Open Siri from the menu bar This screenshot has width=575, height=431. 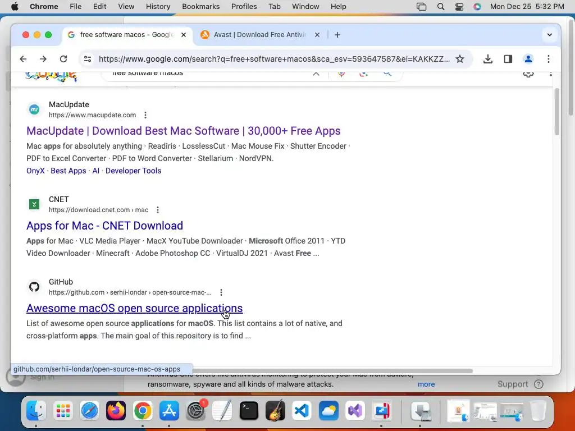477,7
